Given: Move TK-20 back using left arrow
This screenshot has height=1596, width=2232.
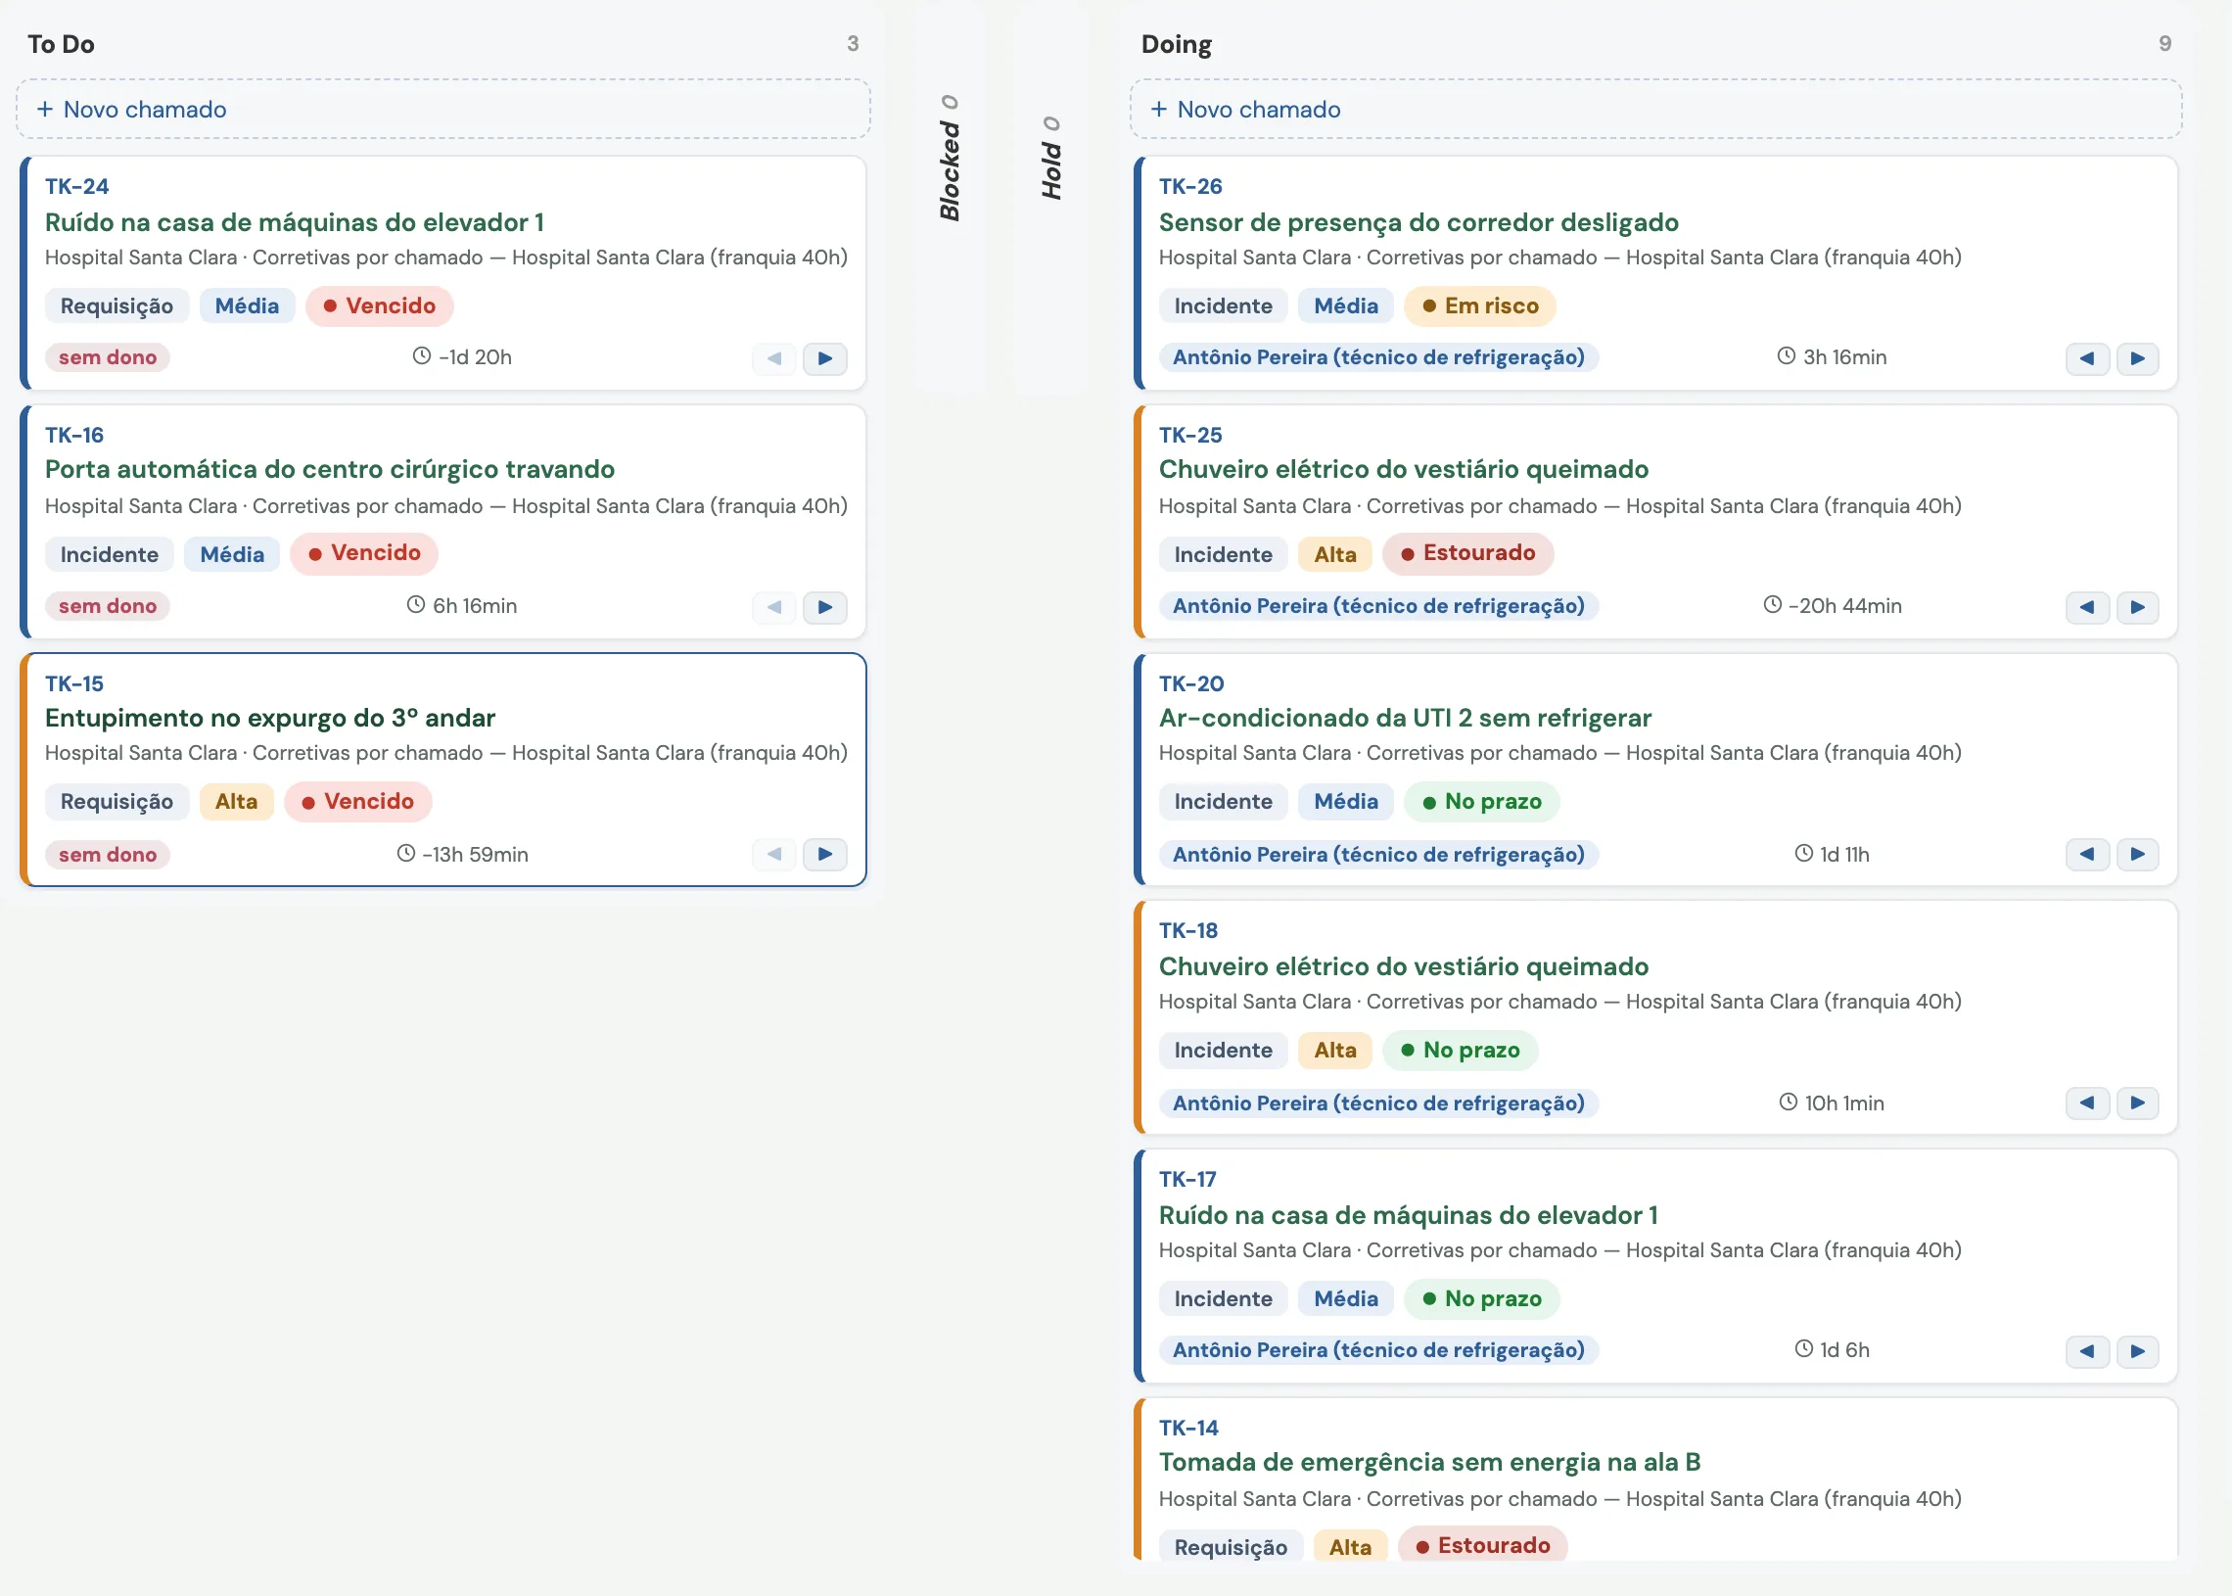Looking at the screenshot, I should pos(2086,854).
